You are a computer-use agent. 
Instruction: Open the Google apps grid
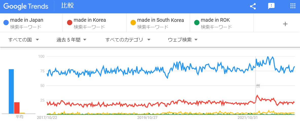[x=293, y=6]
